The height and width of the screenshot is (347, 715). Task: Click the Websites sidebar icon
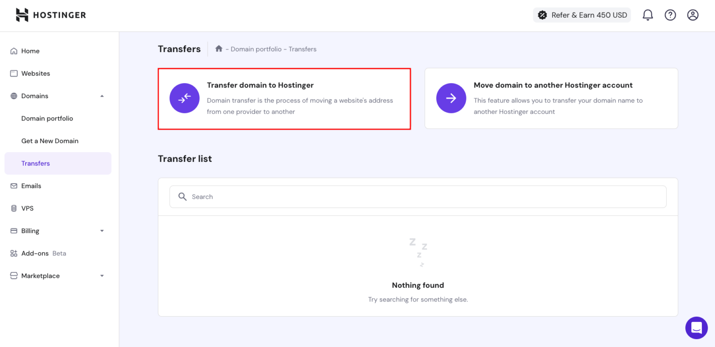[13, 73]
